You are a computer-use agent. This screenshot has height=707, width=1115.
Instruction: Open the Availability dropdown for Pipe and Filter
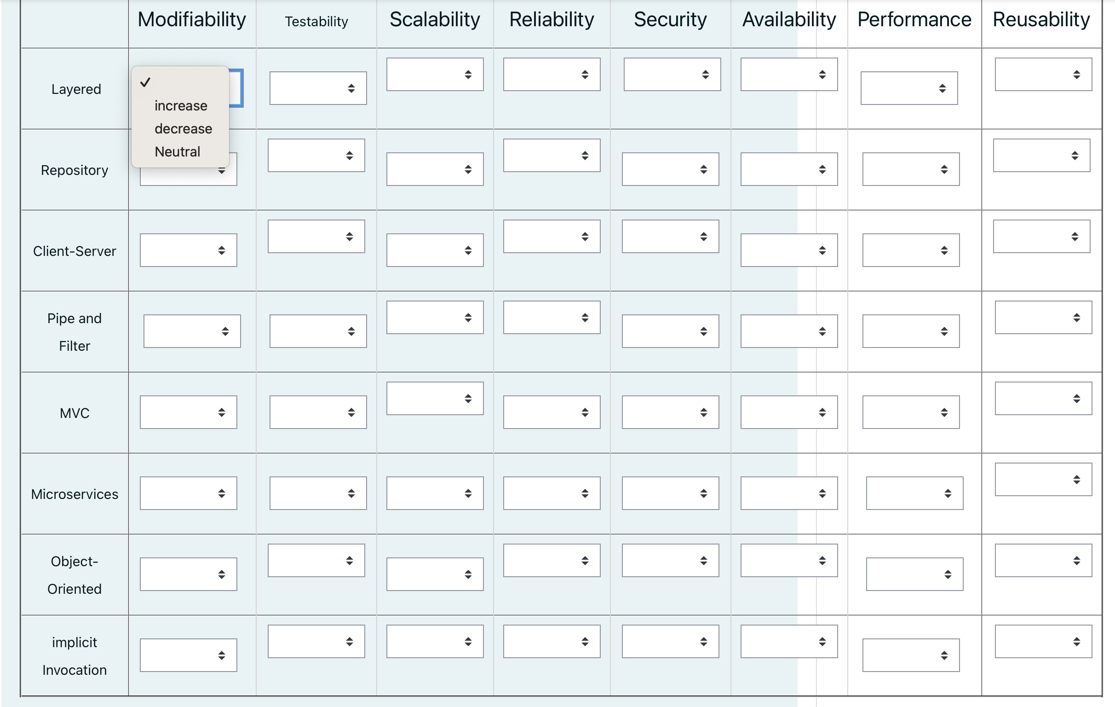[x=788, y=331]
